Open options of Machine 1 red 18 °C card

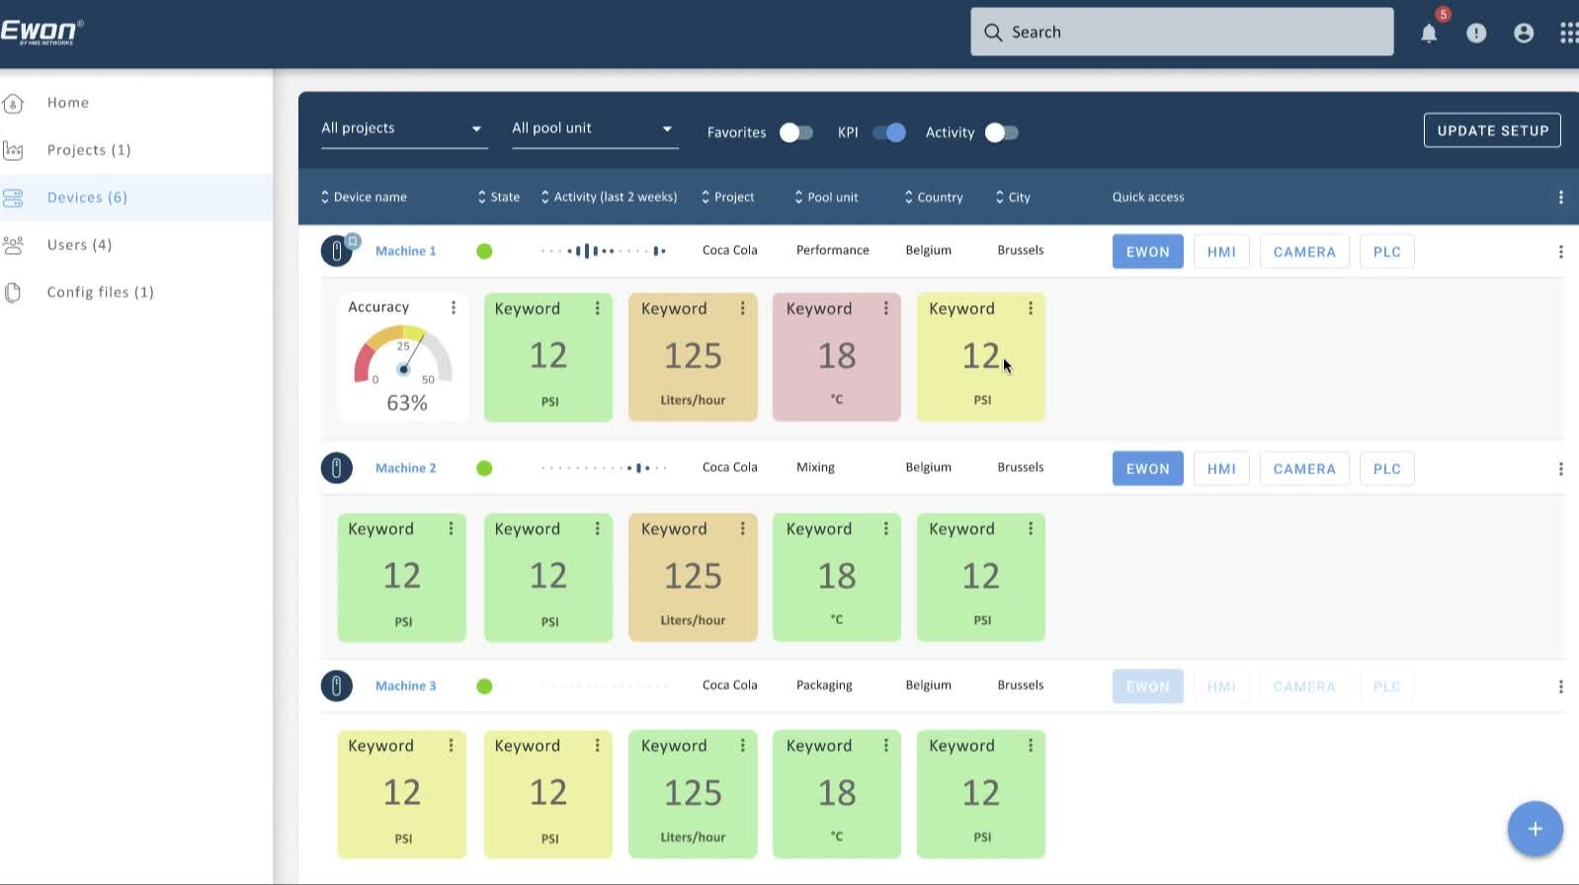[x=886, y=308]
